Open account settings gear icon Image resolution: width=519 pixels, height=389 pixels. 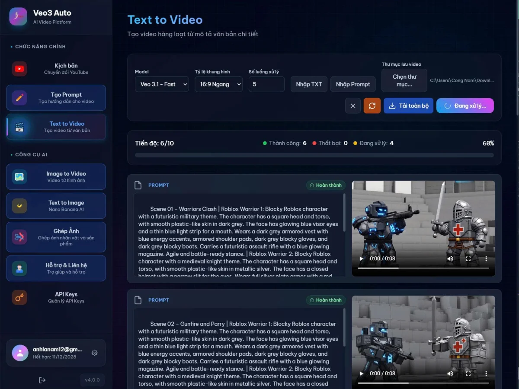pos(95,353)
